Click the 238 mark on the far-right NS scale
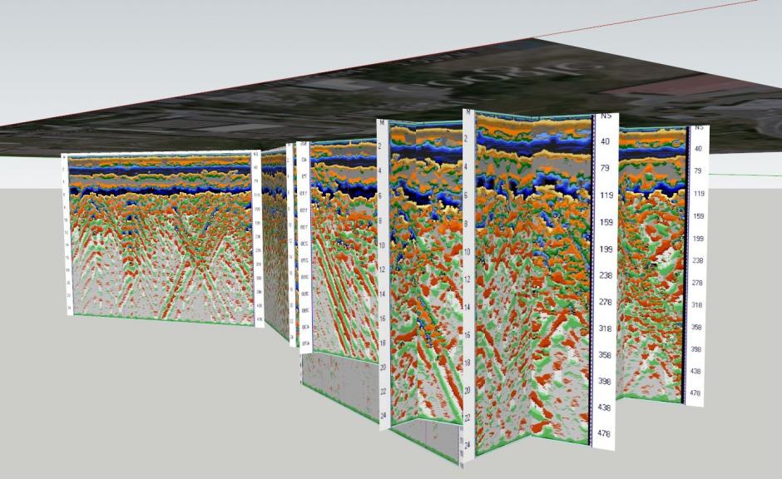This screenshot has width=782, height=479. coord(698,260)
